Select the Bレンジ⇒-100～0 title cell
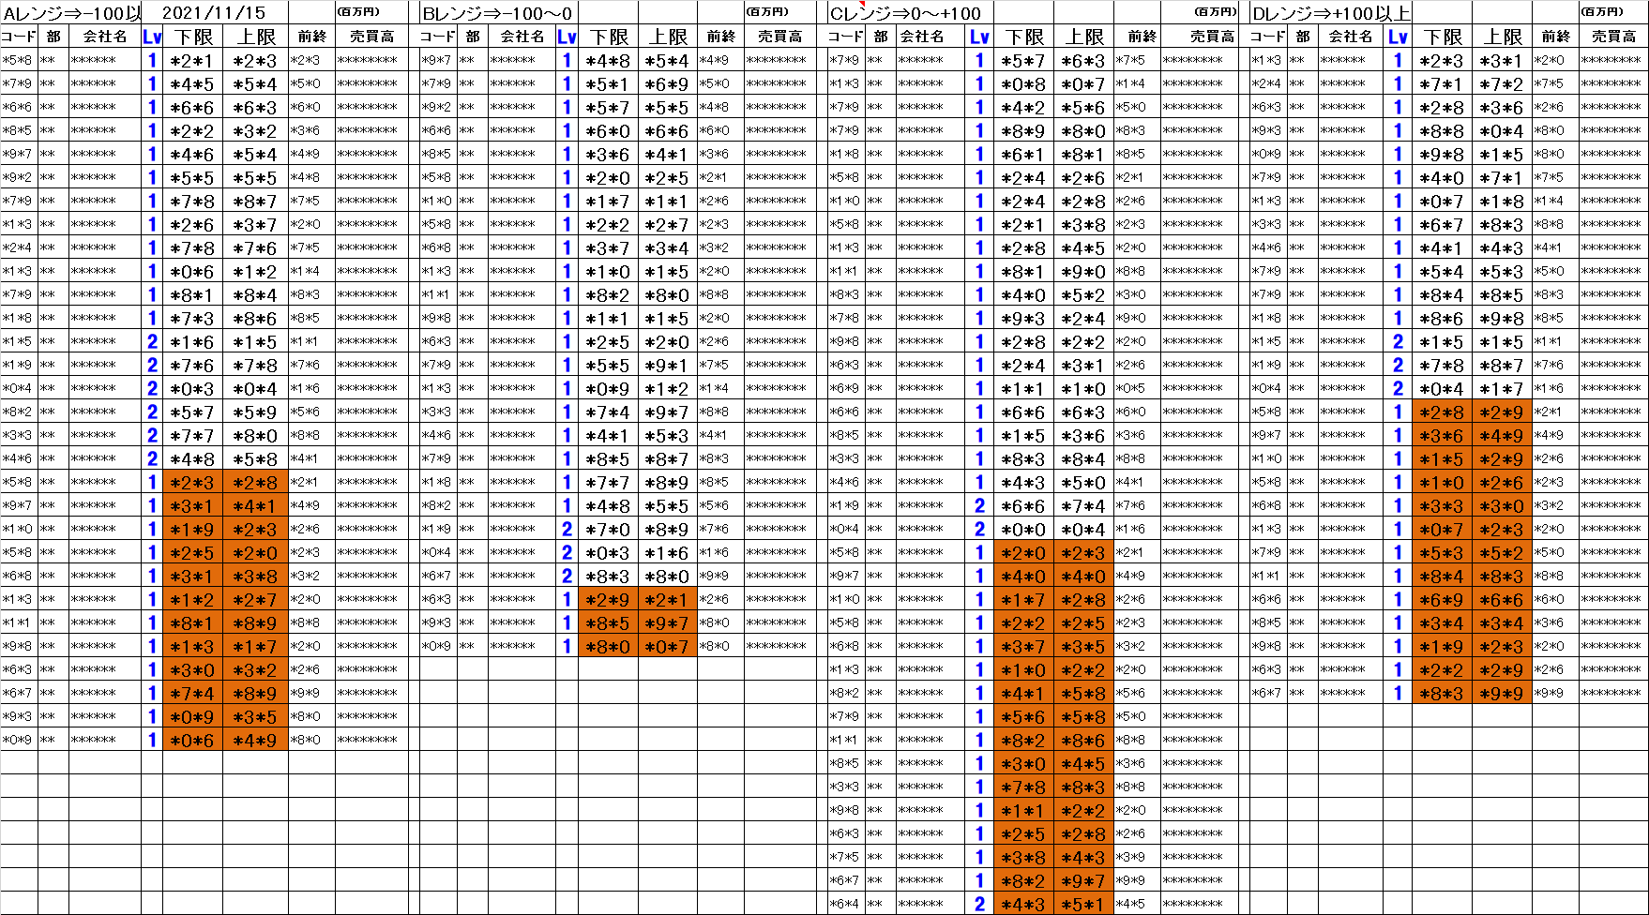 pos(498,13)
